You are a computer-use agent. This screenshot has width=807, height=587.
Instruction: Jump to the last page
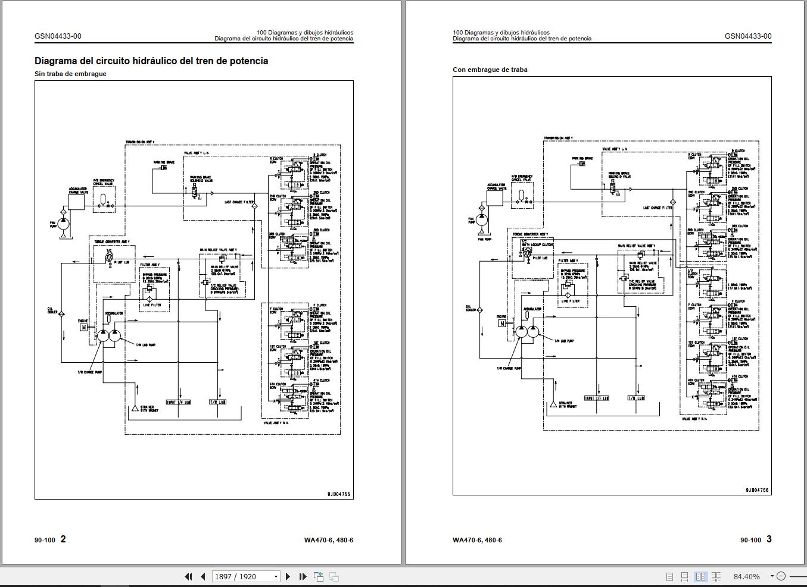(303, 576)
